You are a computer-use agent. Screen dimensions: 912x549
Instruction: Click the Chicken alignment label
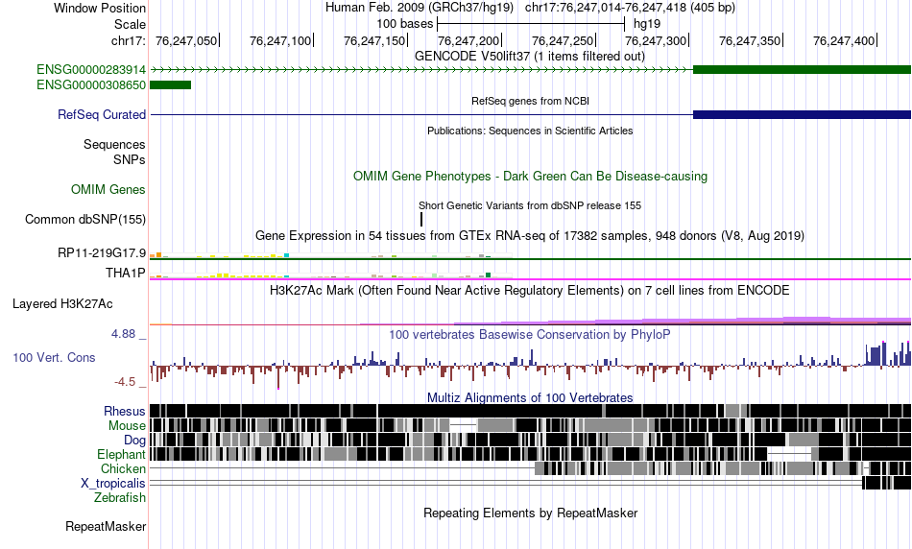123,468
